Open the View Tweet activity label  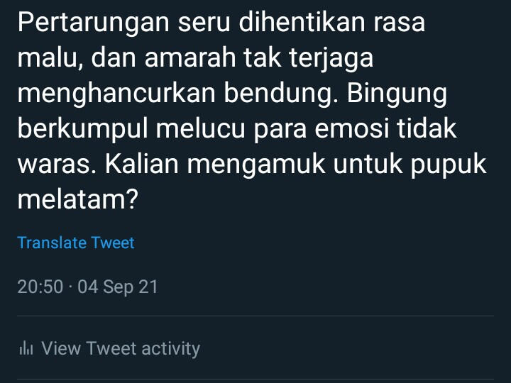click(121, 348)
